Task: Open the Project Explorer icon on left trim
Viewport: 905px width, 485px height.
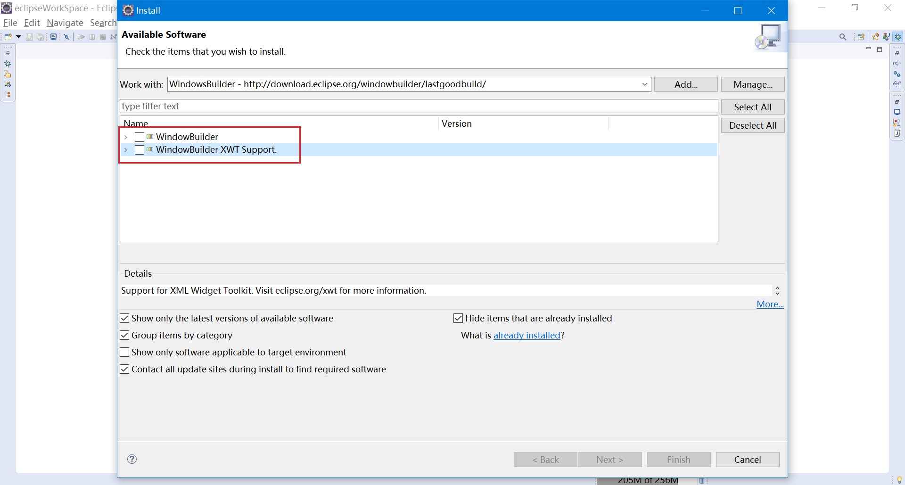Action: click(8, 74)
